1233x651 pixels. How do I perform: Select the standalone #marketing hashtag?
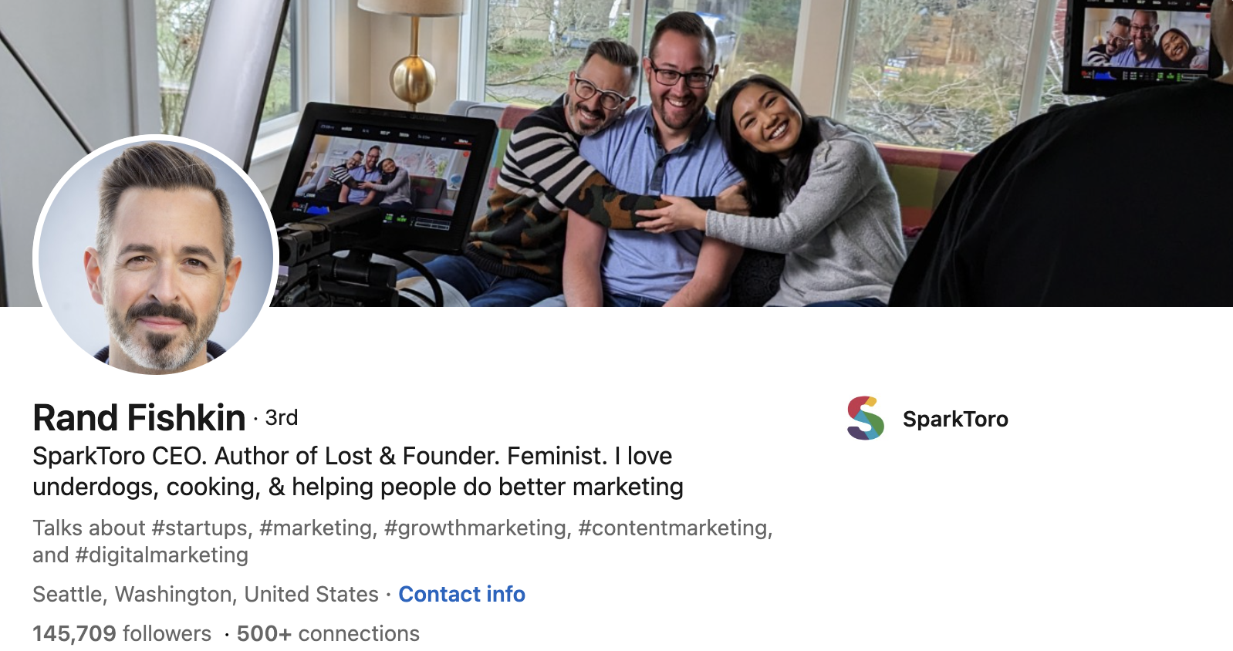(x=318, y=528)
